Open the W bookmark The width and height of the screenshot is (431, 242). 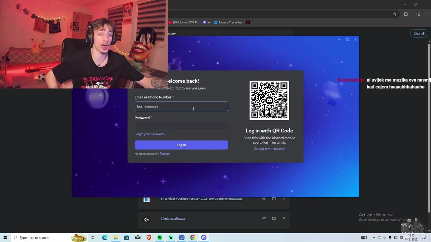(x=206, y=23)
